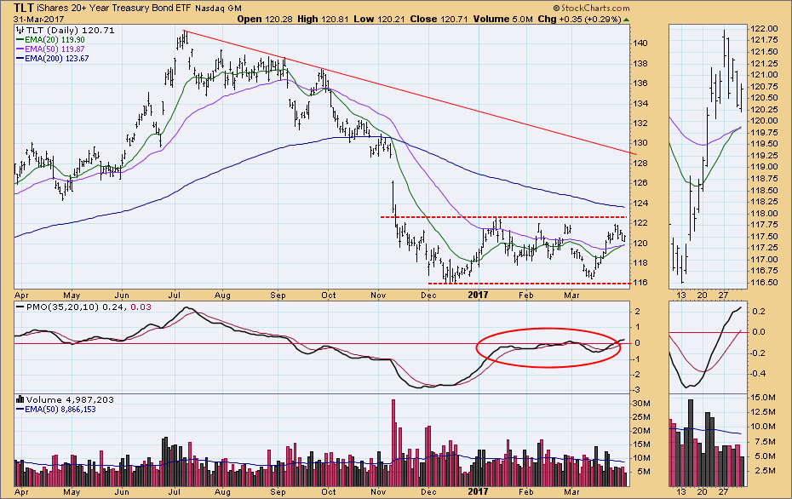Click the Low 120.21 value

380,20
